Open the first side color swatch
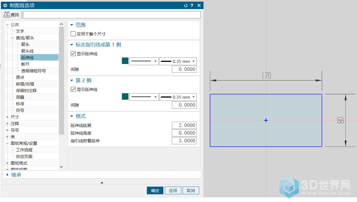This screenshot has width=357, height=202. (125, 61)
